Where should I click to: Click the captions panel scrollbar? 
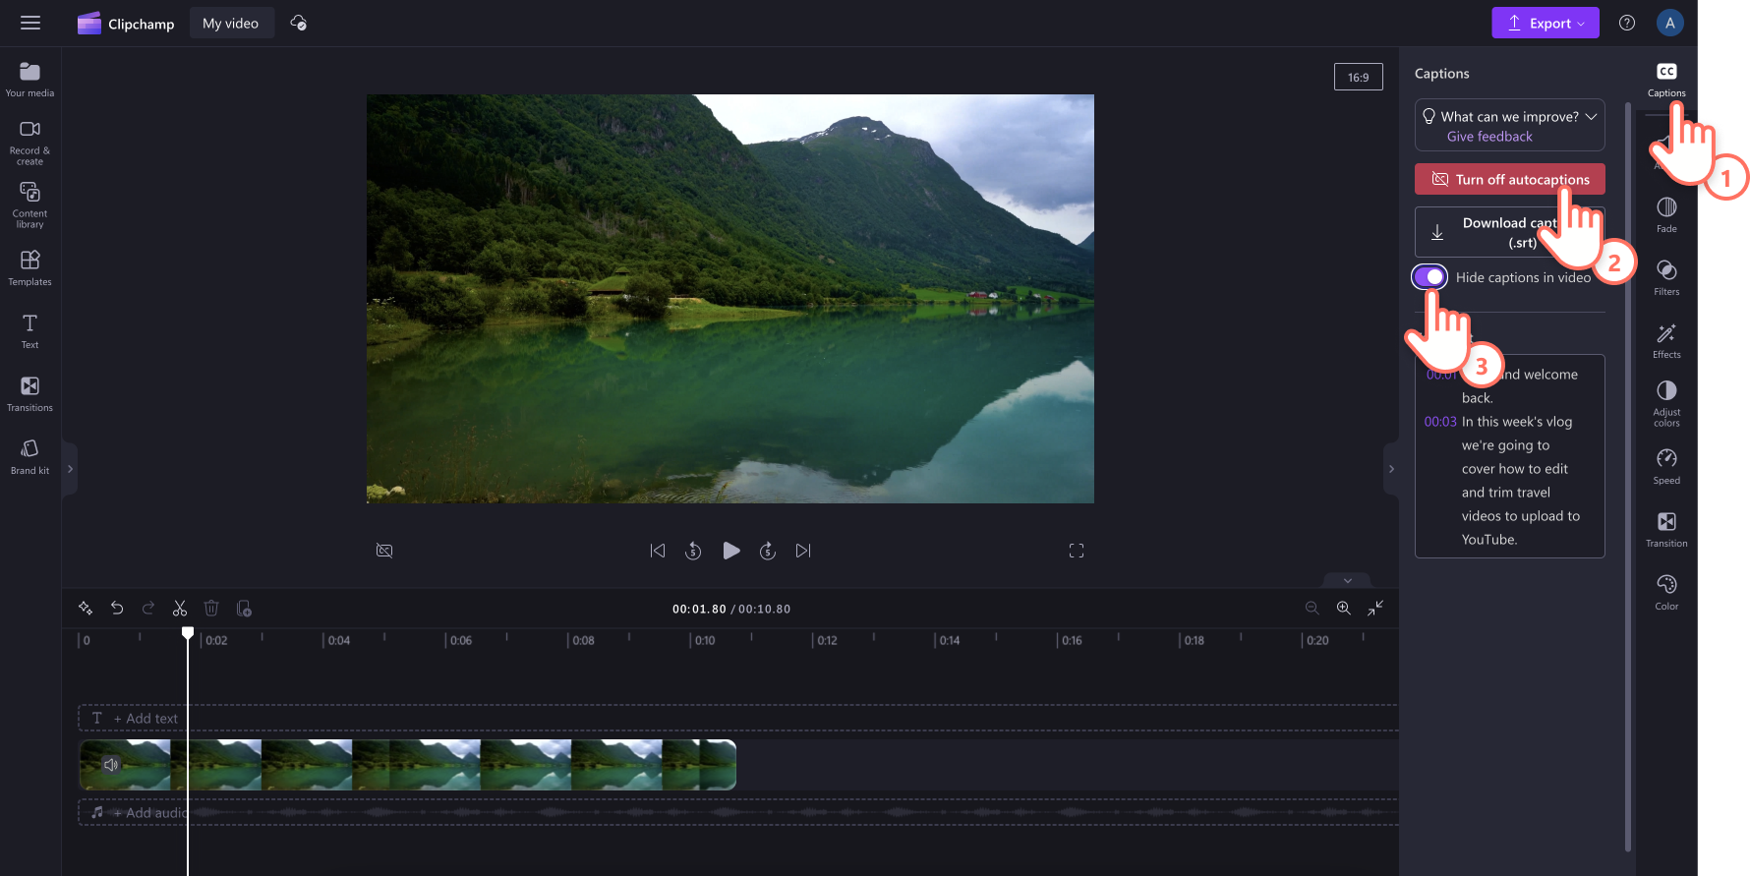tap(1628, 477)
